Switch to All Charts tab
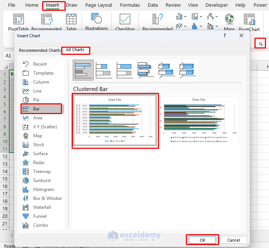Viewport: 269px width, 248px height. click(75, 50)
